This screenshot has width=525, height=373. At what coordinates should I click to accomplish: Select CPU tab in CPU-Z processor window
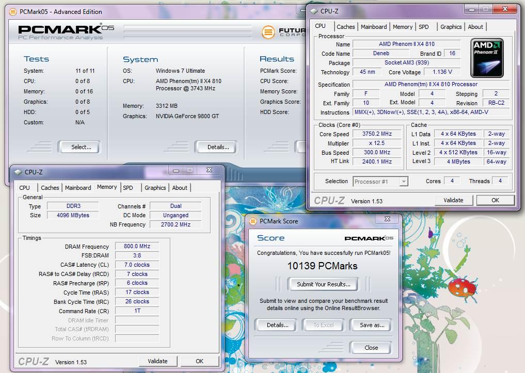point(321,26)
